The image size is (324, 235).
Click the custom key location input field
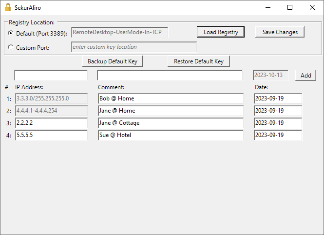click(x=134, y=47)
